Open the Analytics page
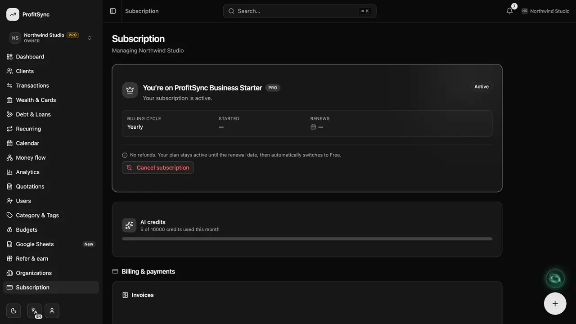 click(51, 172)
